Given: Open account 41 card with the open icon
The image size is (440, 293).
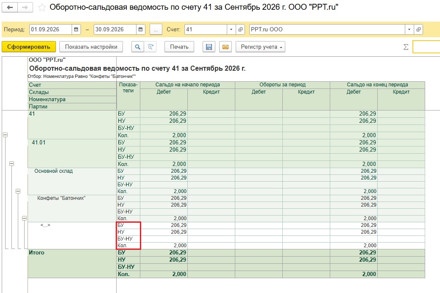Looking at the screenshot, I should click(240, 30).
